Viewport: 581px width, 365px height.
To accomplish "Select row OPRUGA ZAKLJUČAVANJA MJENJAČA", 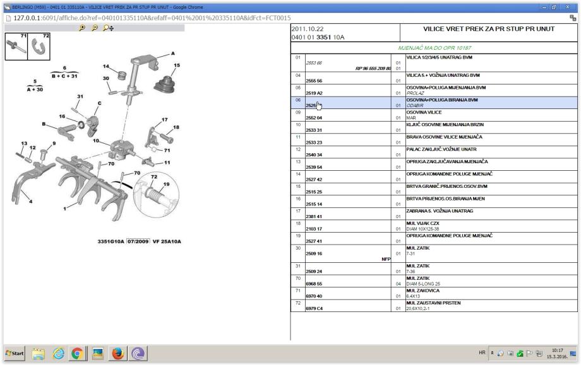I will click(x=434, y=164).
